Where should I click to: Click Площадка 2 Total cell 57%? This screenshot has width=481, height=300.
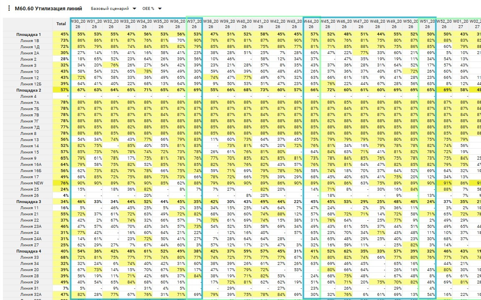click(61, 90)
